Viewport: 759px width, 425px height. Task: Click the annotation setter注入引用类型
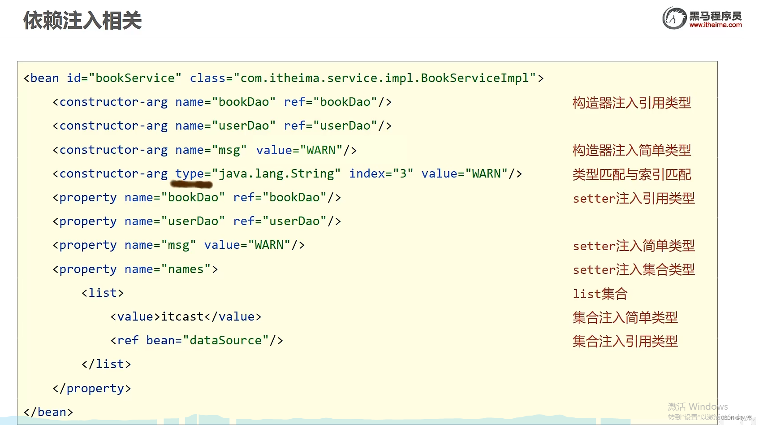pyautogui.click(x=634, y=198)
